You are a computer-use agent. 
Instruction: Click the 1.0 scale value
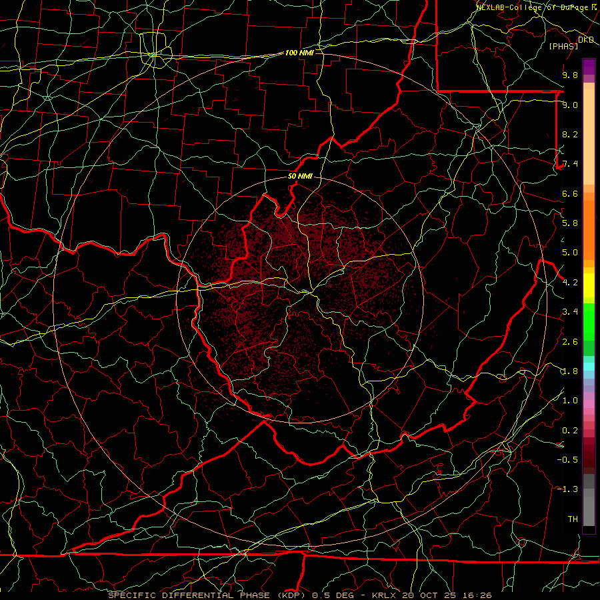point(570,401)
